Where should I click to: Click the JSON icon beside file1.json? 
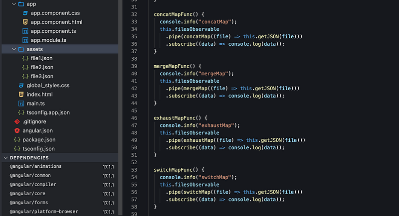(x=25, y=58)
